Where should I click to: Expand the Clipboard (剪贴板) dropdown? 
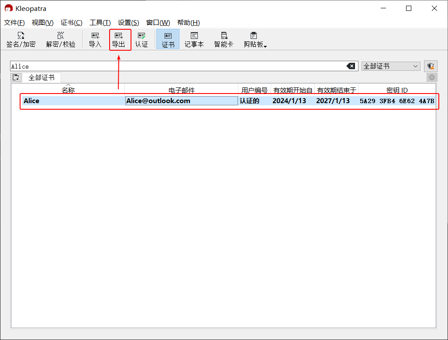click(x=255, y=39)
